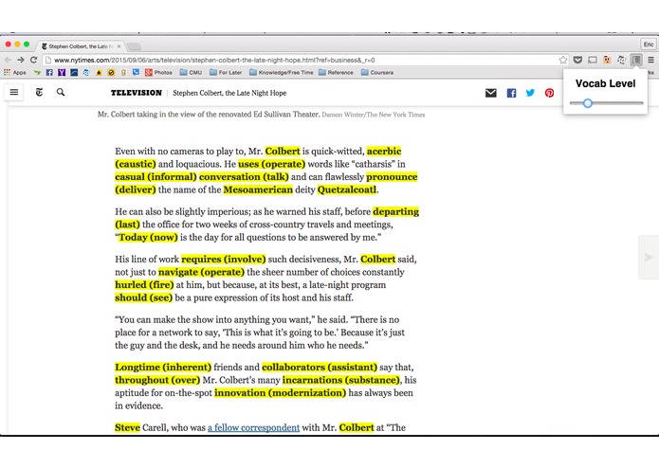Expand the Reference bookmarks folder
659x468 pixels.
(336, 73)
